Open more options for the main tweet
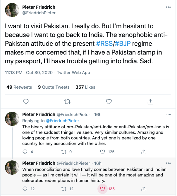Image resolution: width=177 pixels, height=196 pixels. (168, 7)
